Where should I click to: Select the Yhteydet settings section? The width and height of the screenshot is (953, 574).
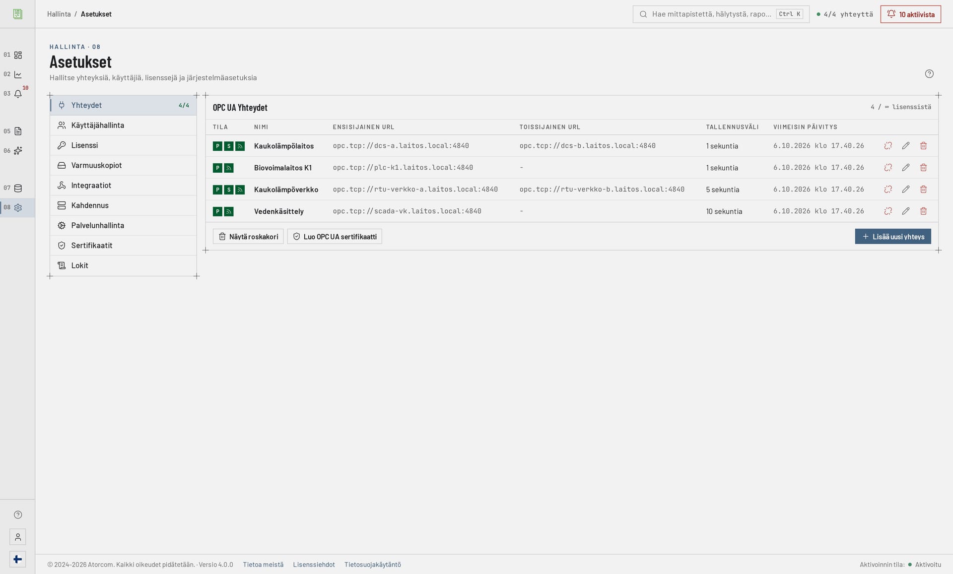click(123, 105)
